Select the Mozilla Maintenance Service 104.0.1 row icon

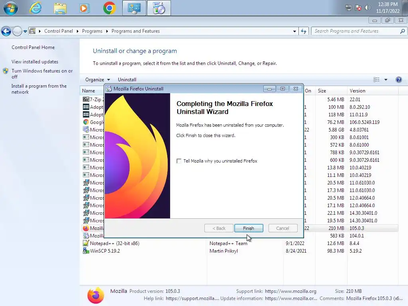pyautogui.click(x=86, y=236)
